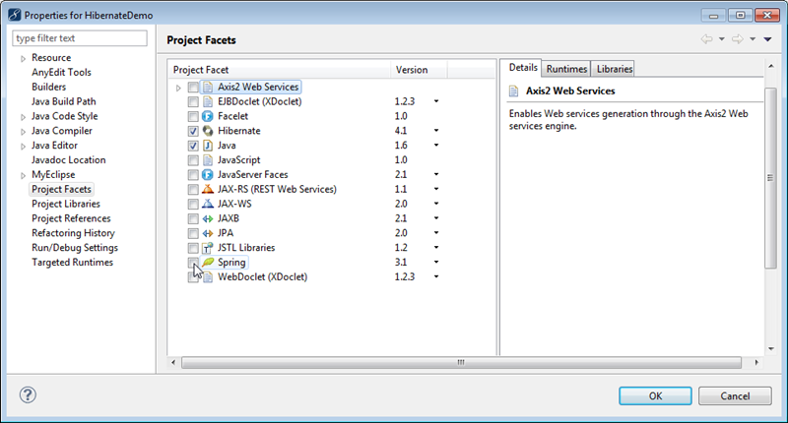Click the help question mark icon
788x423 pixels.
point(29,394)
